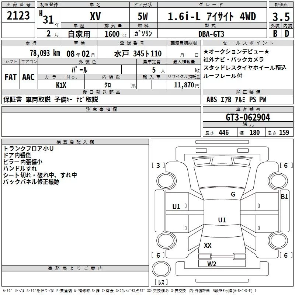The width and height of the screenshot is (295, 295).
Task: Select the chassis number GT3-062904
Action: click(248, 117)
